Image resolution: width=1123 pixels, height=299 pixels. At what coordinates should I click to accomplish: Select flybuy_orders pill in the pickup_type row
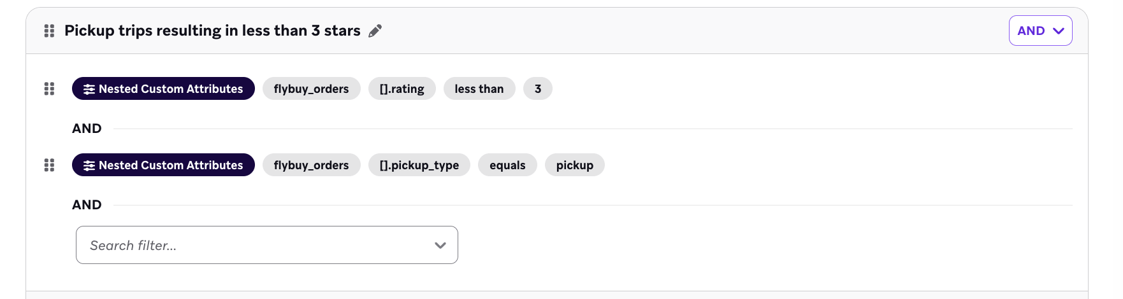point(311,165)
